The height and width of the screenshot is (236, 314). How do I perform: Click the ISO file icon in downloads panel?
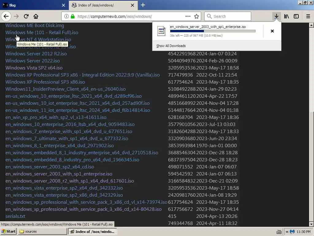pos(161,31)
